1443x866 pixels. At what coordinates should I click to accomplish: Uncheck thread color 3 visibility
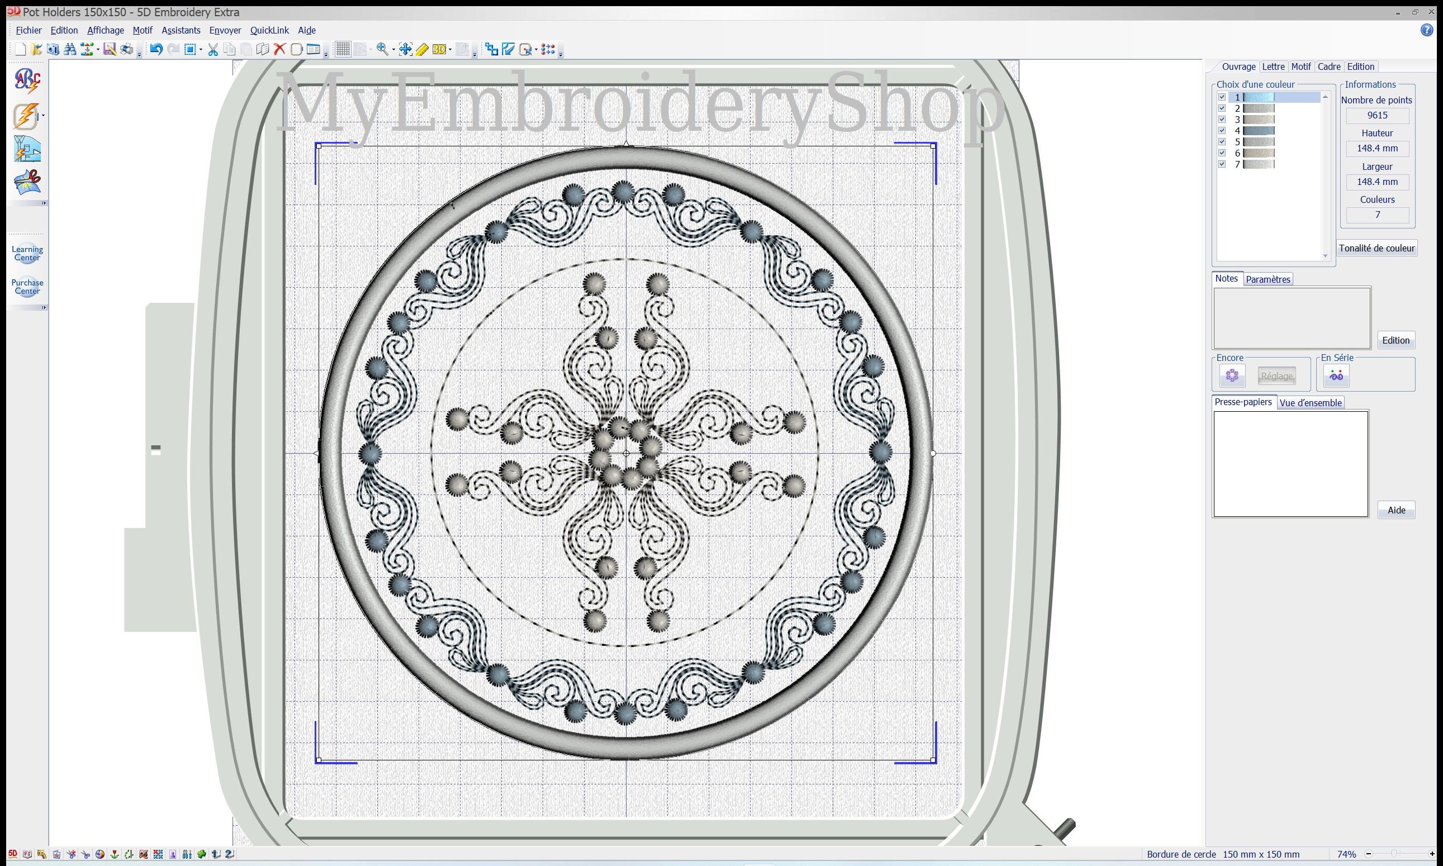point(1222,119)
